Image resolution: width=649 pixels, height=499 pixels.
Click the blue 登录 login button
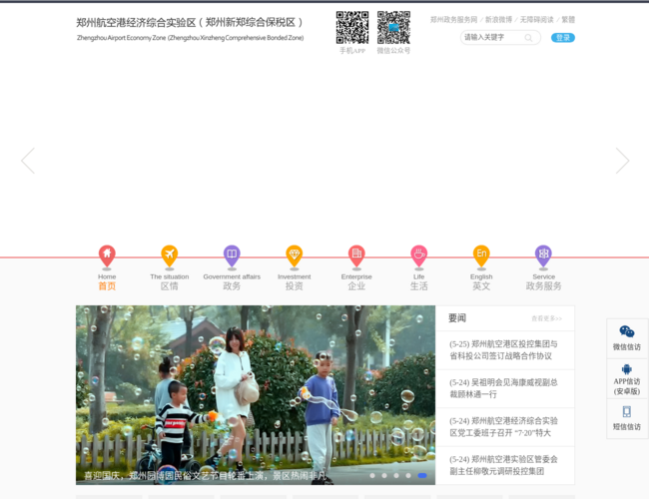pyautogui.click(x=563, y=38)
